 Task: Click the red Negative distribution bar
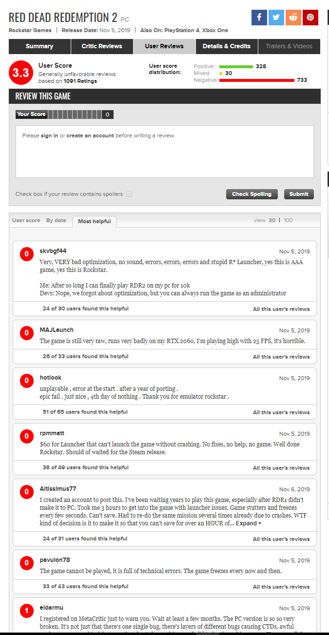pyautogui.click(x=257, y=80)
